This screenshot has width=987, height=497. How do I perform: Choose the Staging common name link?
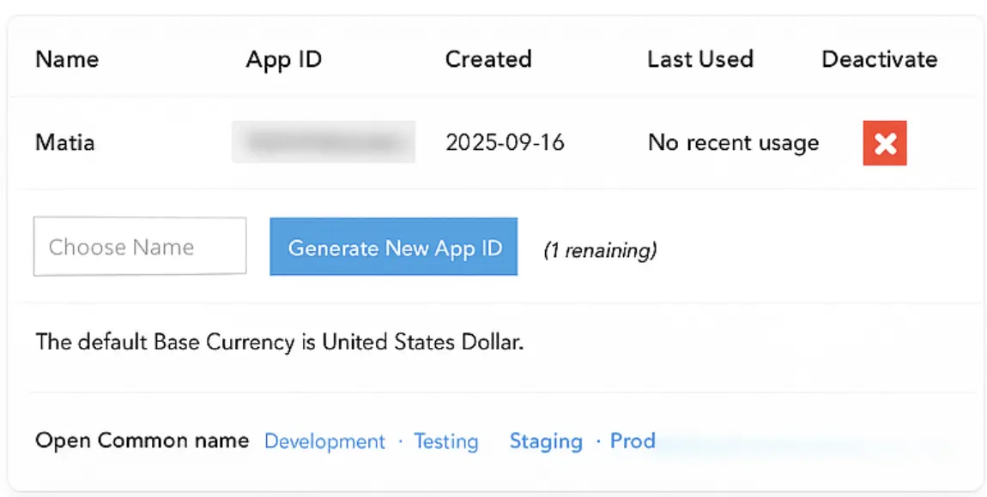[x=546, y=441]
